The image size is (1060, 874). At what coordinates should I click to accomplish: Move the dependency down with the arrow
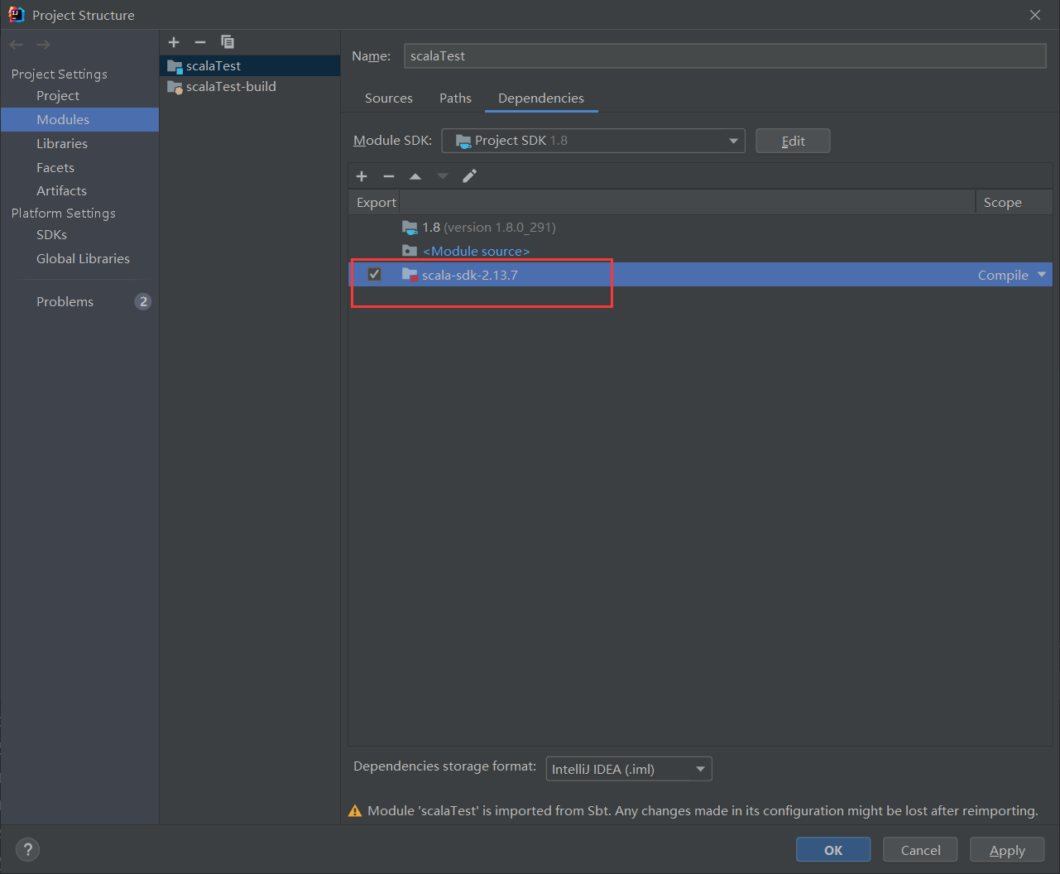443,175
